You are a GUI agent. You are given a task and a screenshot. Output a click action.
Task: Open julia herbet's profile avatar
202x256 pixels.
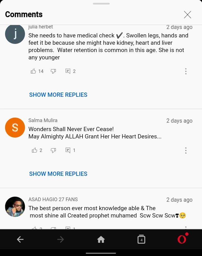tap(15, 34)
